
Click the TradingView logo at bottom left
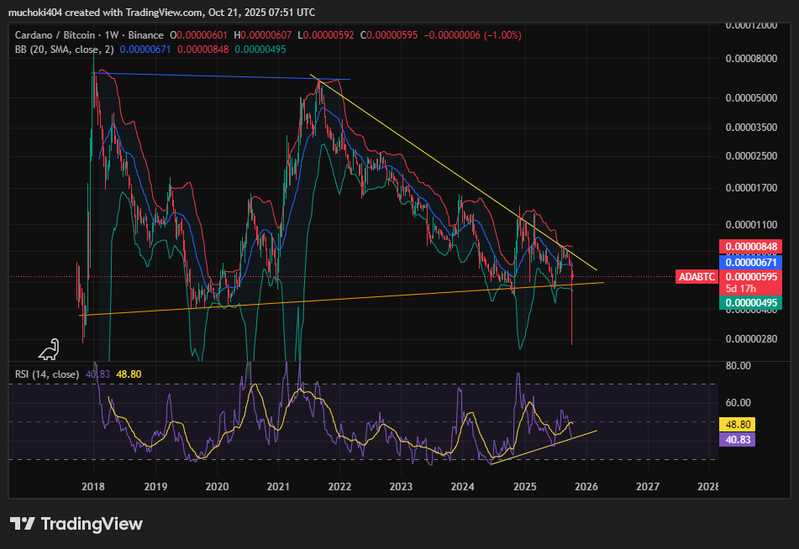click(76, 524)
